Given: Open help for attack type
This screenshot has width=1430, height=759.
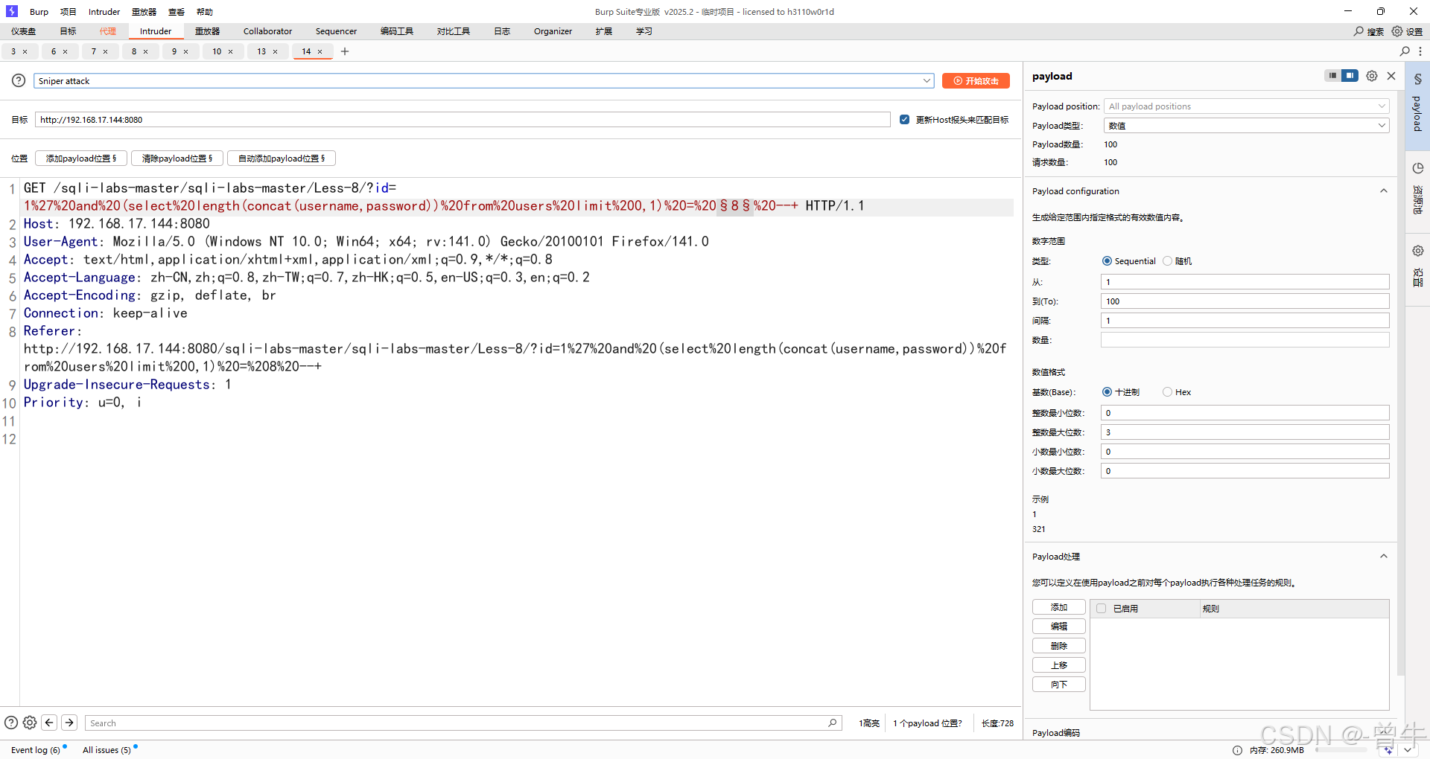Looking at the screenshot, I should pyautogui.click(x=19, y=80).
